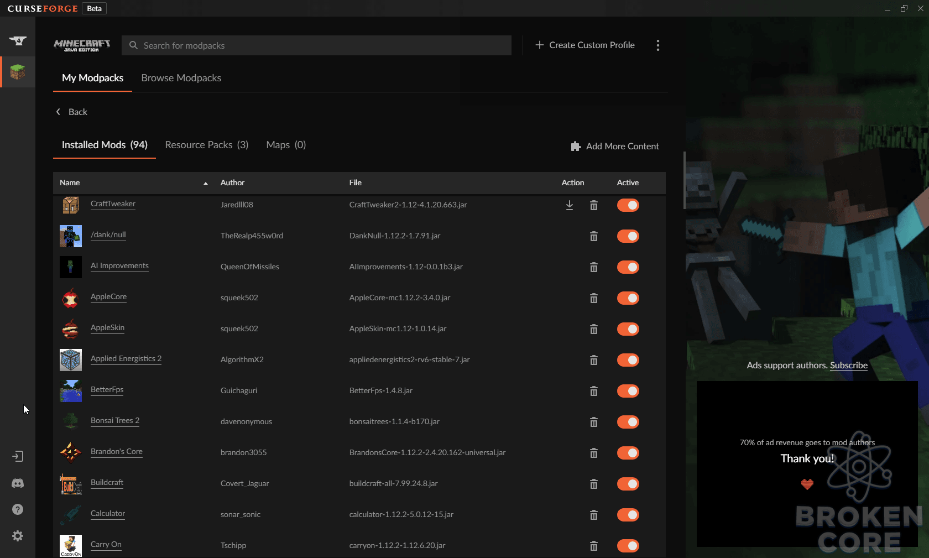Click the Add More Content button
The image size is (929, 558).
point(615,146)
